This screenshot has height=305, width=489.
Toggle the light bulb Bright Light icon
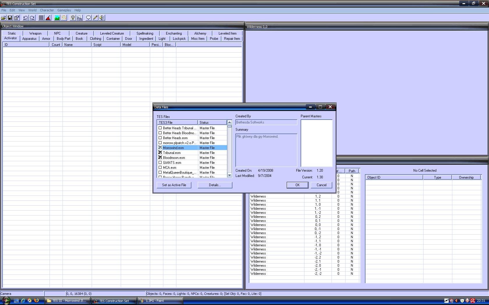pos(73,18)
